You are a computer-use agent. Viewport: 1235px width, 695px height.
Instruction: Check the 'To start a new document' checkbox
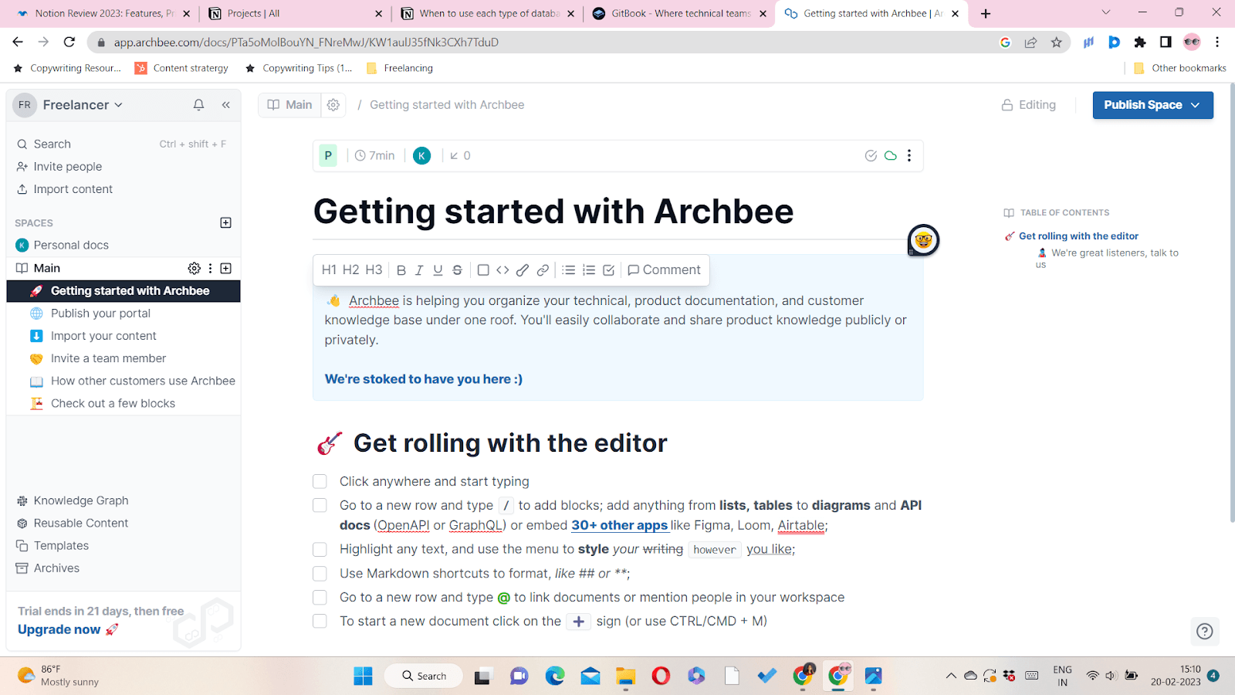tap(320, 622)
